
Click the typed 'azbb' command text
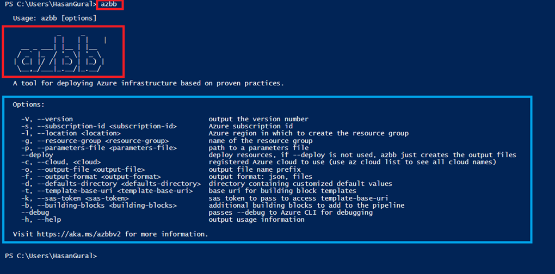coord(109,5)
